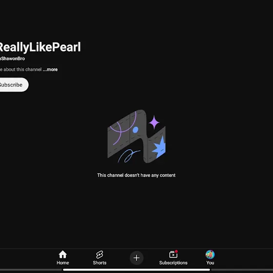Select the Subscriptions label in bottom bar
This screenshot has width=273, height=273.
pos(173,263)
